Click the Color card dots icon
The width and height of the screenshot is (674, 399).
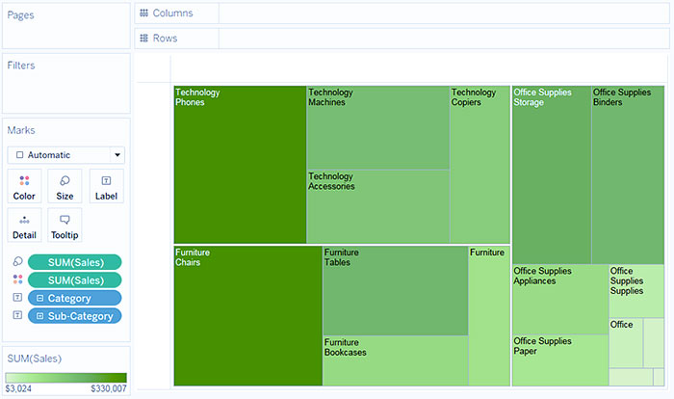[24, 180]
